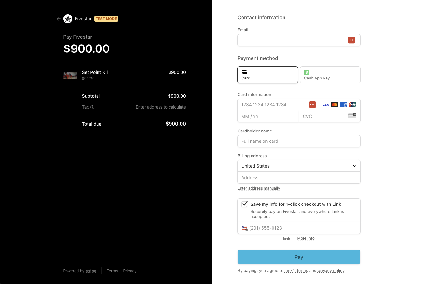
Task: Open the privacy policy link
Action: pyautogui.click(x=331, y=271)
